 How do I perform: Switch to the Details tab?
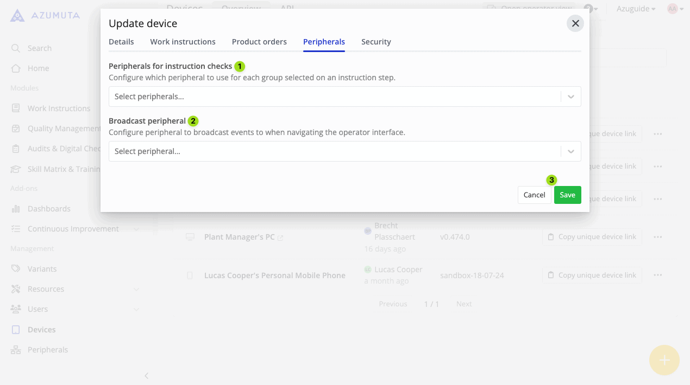pyautogui.click(x=121, y=42)
